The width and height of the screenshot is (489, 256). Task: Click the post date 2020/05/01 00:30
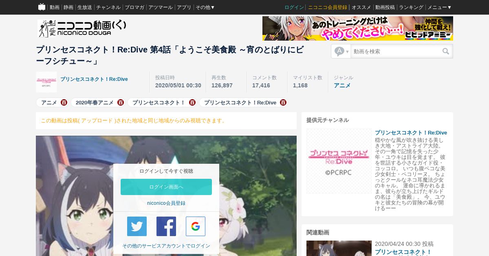point(178,85)
